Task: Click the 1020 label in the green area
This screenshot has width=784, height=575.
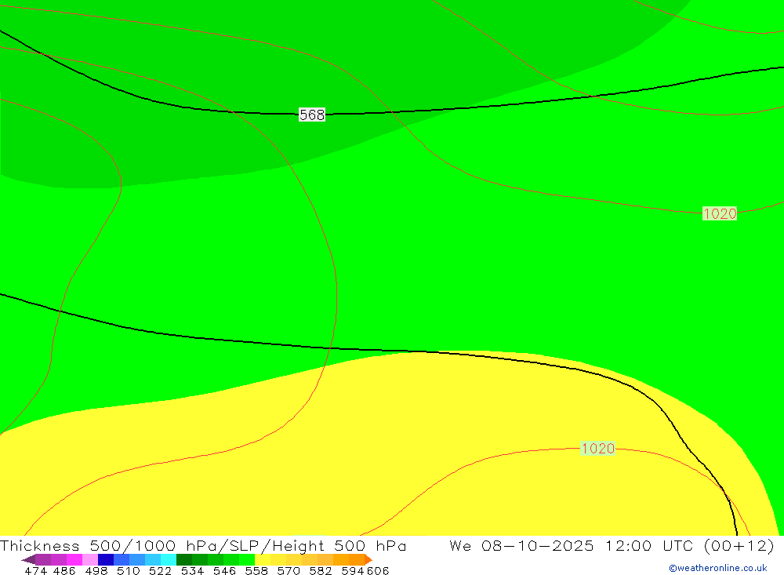Action: [x=720, y=213]
